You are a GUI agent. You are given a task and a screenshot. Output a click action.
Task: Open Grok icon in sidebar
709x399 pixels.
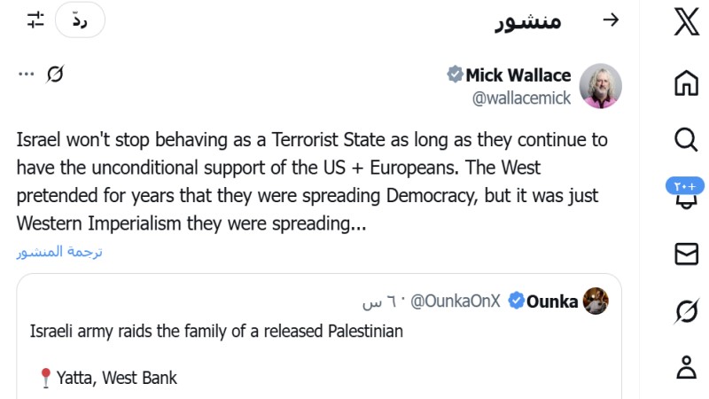click(x=686, y=310)
